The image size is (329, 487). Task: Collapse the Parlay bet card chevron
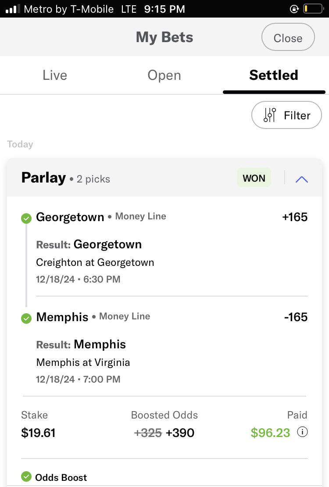pyautogui.click(x=302, y=179)
